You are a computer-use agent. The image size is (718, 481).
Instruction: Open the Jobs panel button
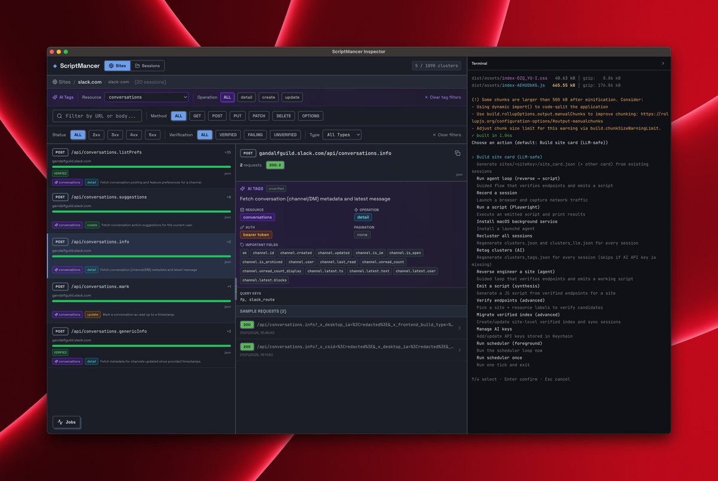[66, 422]
